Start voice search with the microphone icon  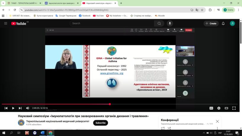[170, 23]
